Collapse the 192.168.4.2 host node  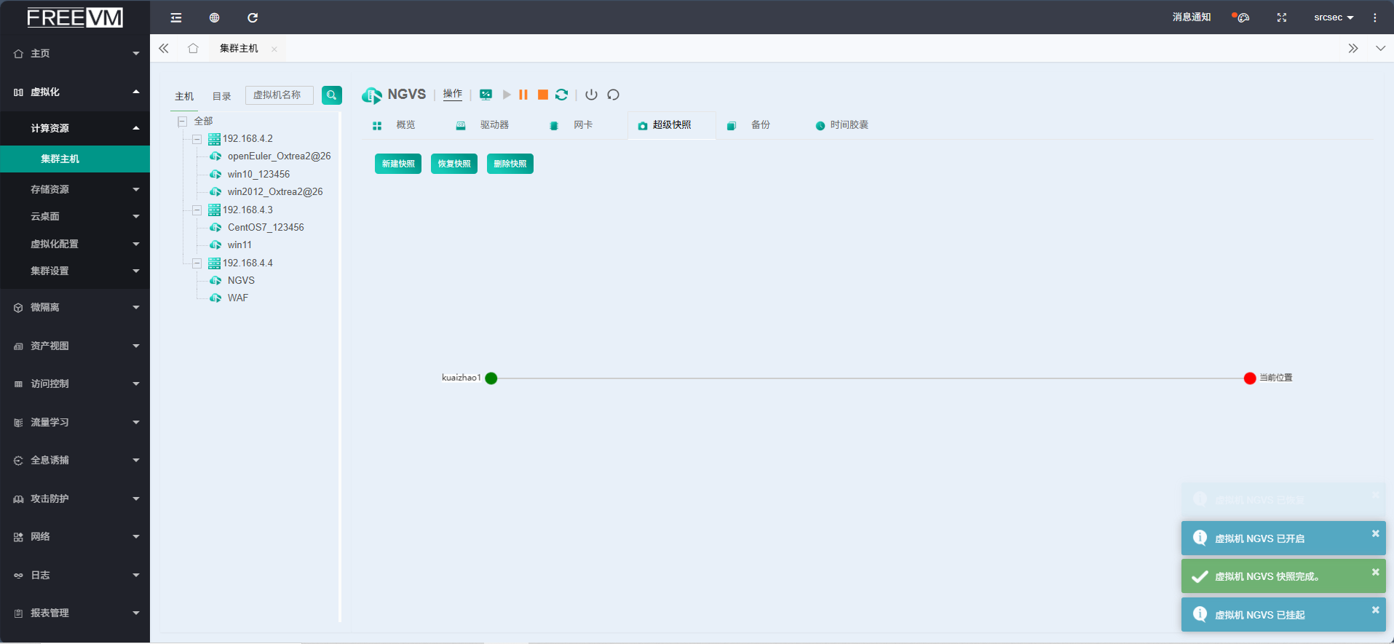pos(197,139)
